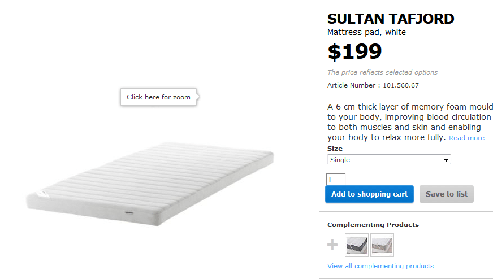Click the SULTAN TAFJORD product title
The height and width of the screenshot is (279, 493).
[391, 19]
